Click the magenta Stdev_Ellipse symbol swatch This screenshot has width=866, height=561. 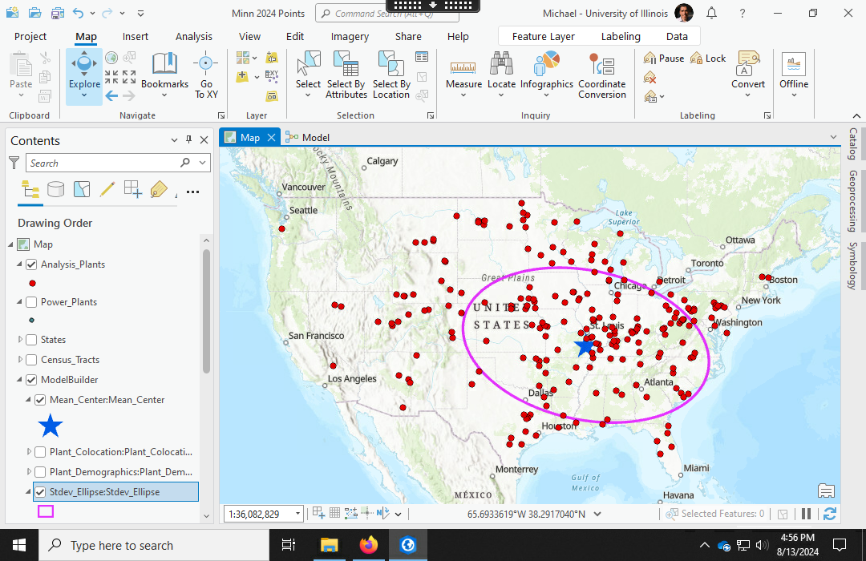click(x=46, y=511)
